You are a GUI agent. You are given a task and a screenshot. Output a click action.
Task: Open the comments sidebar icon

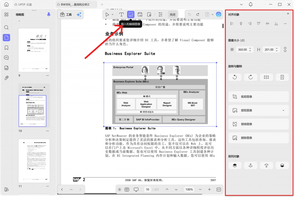click(6, 58)
